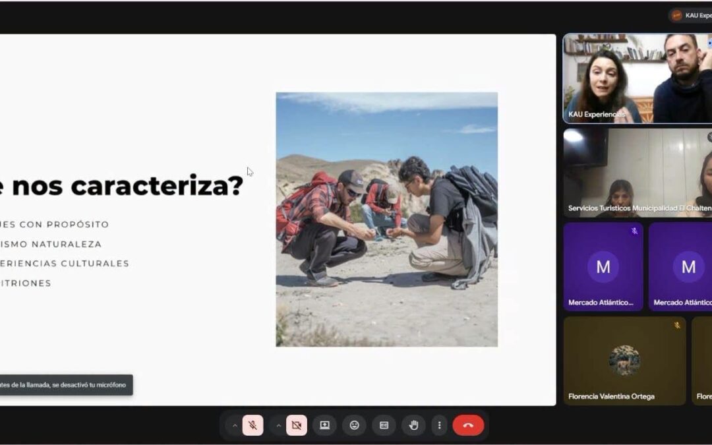Toggle the muted microphone button
Screen dimensions: 712x445
click(x=252, y=425)
